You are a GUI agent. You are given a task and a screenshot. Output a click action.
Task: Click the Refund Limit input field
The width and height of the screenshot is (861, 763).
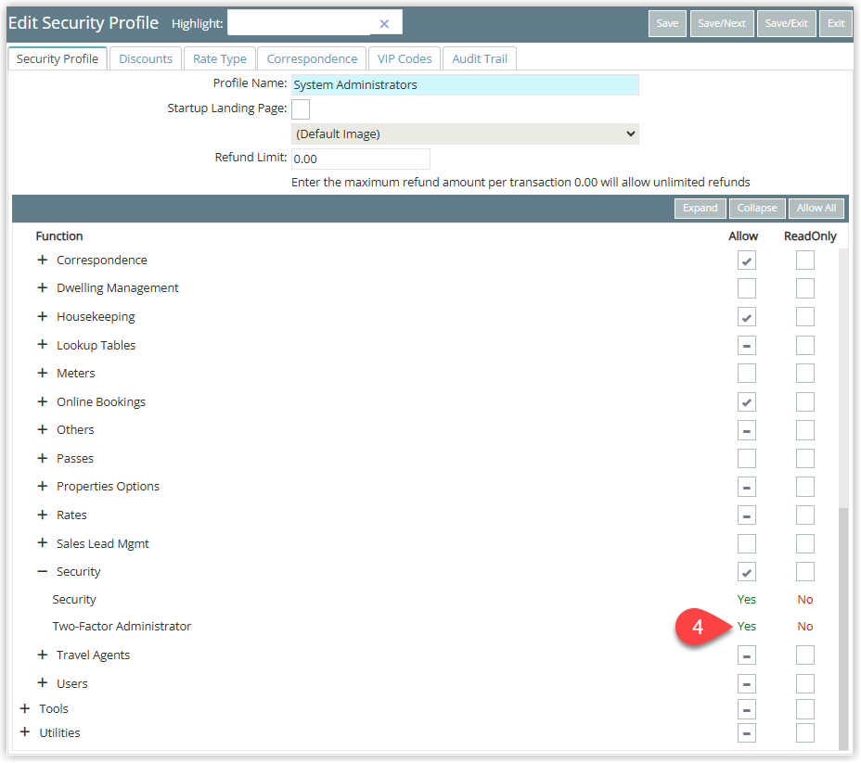tap(360, 159)
